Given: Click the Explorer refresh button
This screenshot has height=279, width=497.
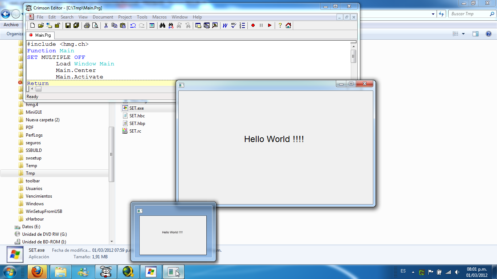Looking at the screenshot, I should point(441,14).
